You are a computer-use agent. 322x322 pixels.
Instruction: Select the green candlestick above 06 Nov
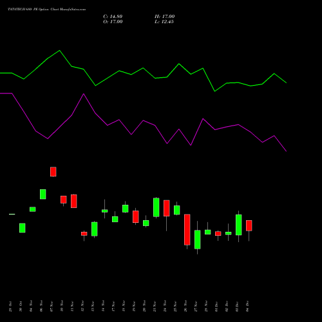[43, 194]
